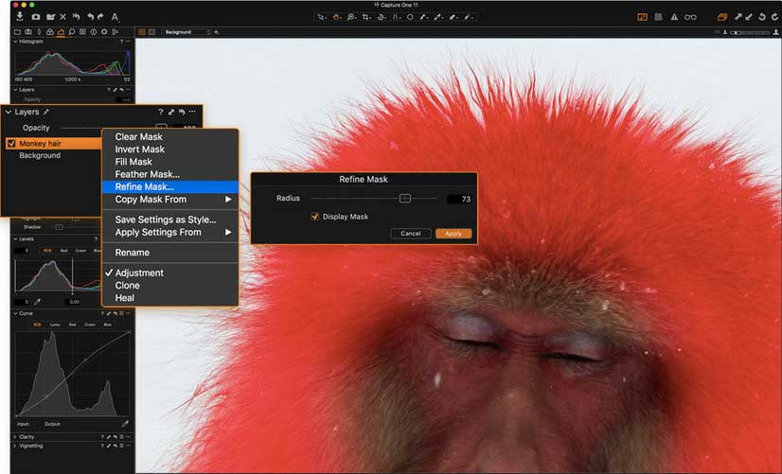
Task: Click the Proofing glasses icon
Action: (x=690, y=17)
